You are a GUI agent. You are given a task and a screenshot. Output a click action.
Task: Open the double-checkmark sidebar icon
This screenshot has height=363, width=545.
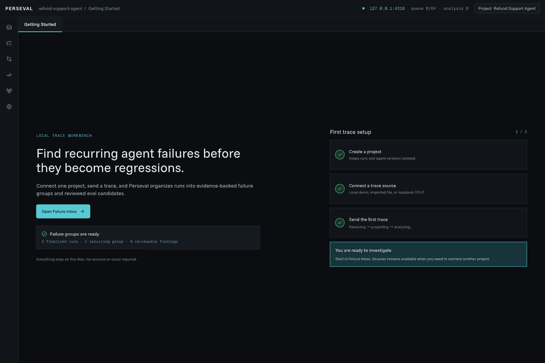tap(9, 75)
